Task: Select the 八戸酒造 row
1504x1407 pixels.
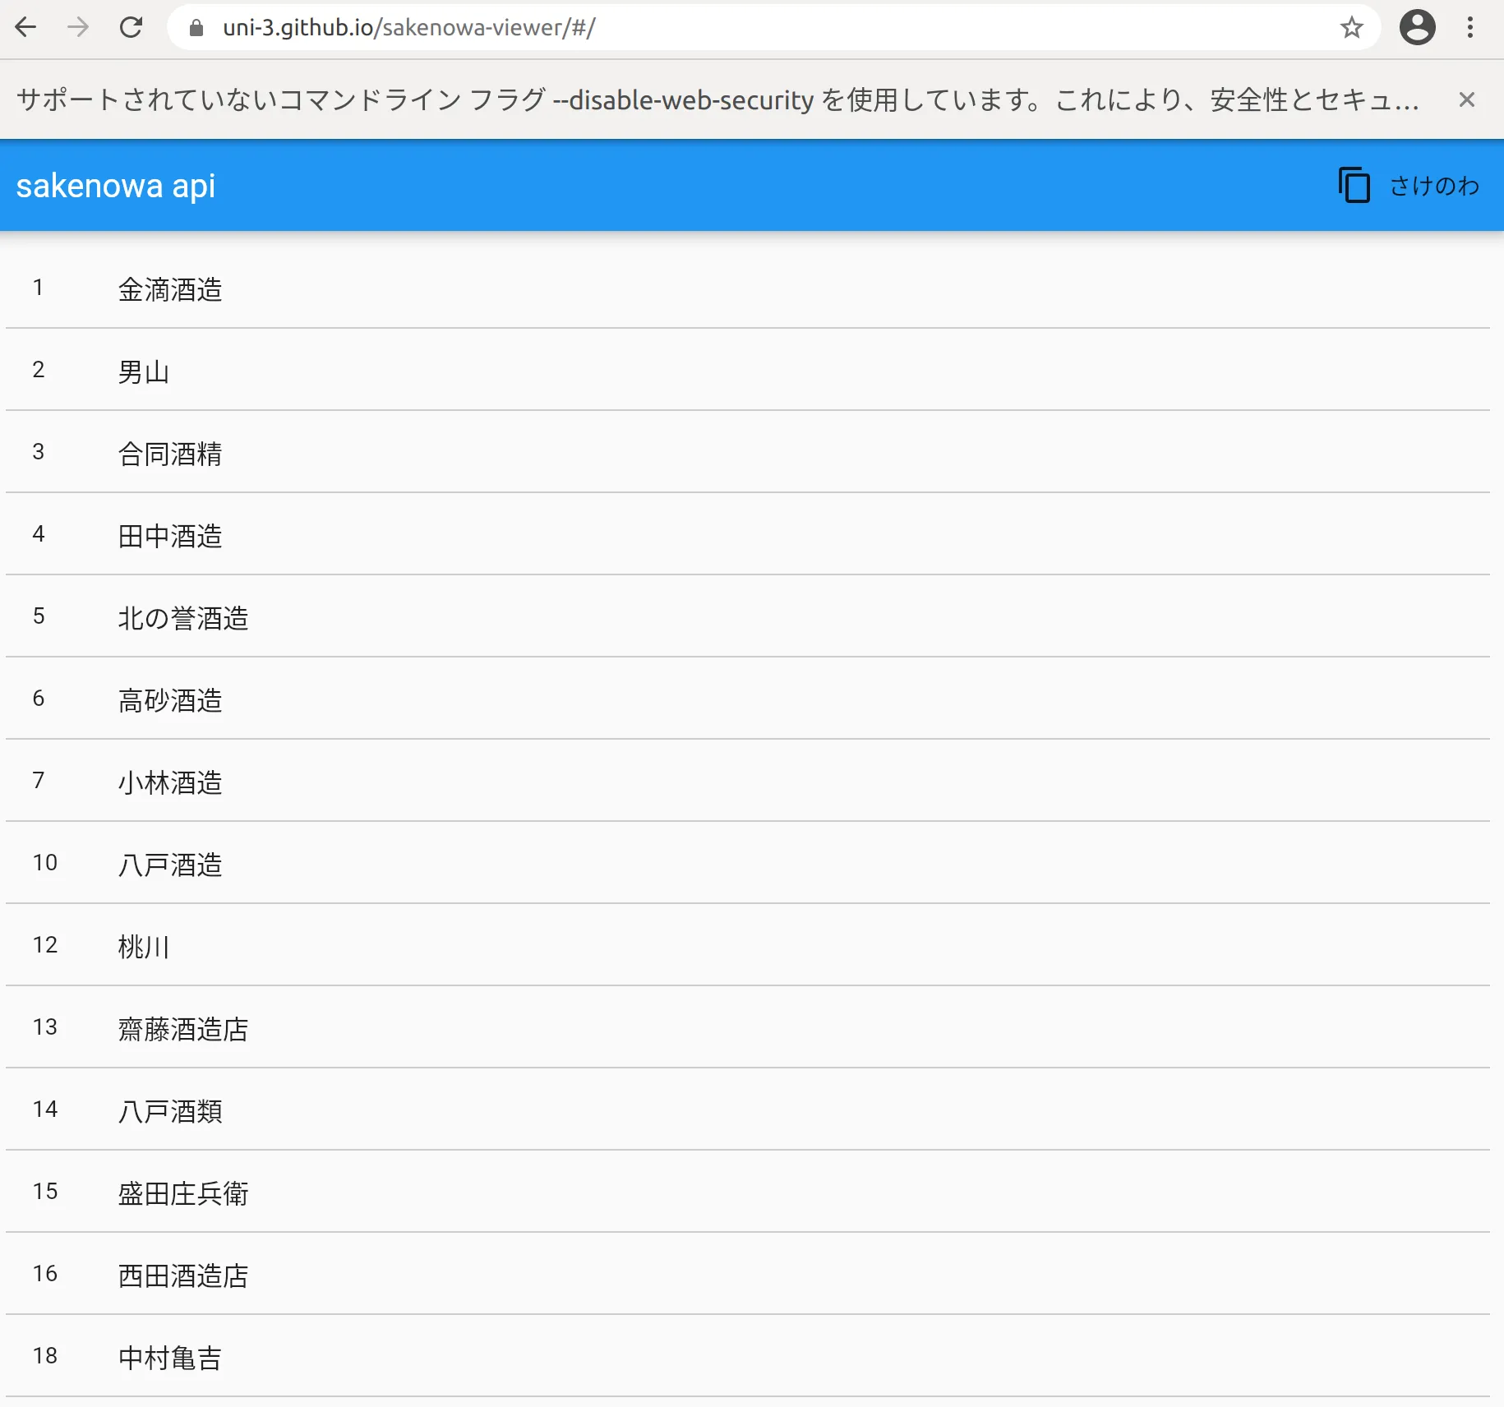Action: tap(748, 863)
